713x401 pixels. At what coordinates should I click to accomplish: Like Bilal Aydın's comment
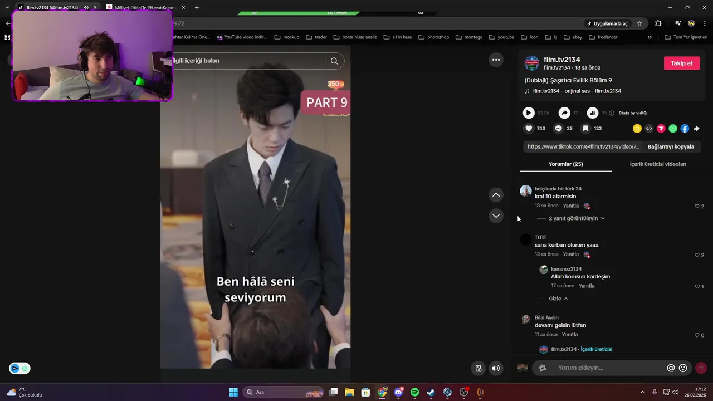(697, 335)
